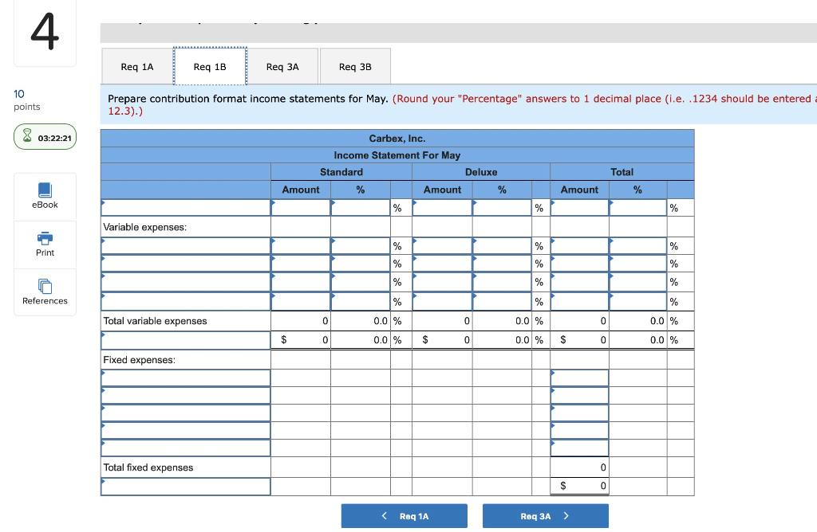Open the Req 3A tab

pyautogui.click(x=282, y=67)
